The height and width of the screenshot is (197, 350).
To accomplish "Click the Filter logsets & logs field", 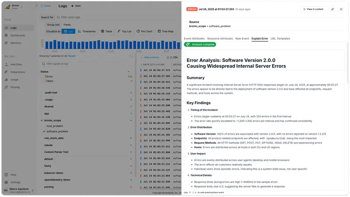I will tap(87, 64).
